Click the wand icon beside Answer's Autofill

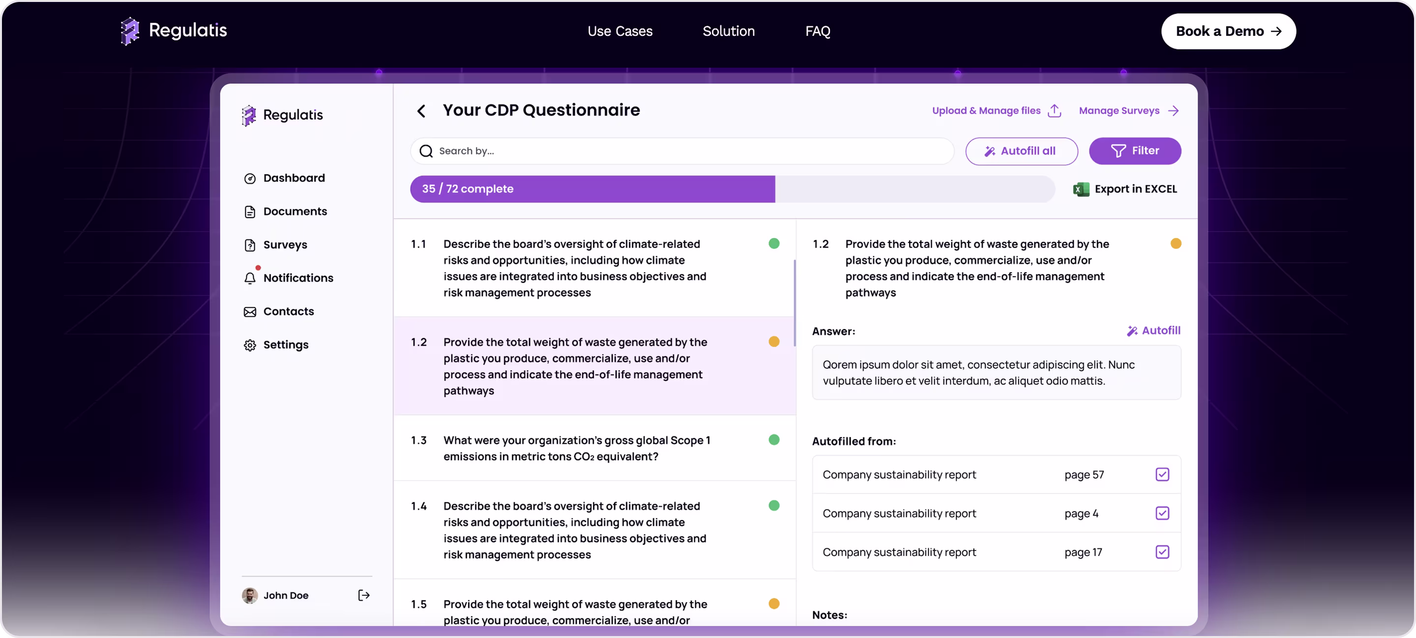[1132, 331]
